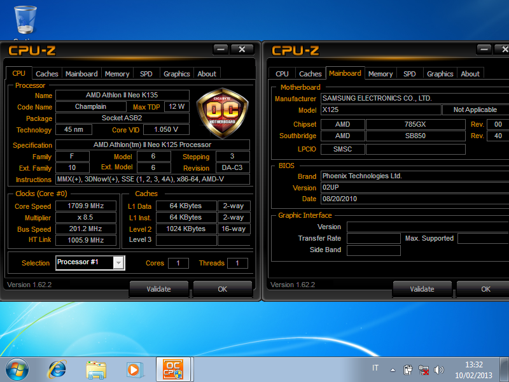Click the Southbridge value SB850
Image resolution: width=509 pixels, height=382 pixels.
pyautogui.click(x=415, y=136)
